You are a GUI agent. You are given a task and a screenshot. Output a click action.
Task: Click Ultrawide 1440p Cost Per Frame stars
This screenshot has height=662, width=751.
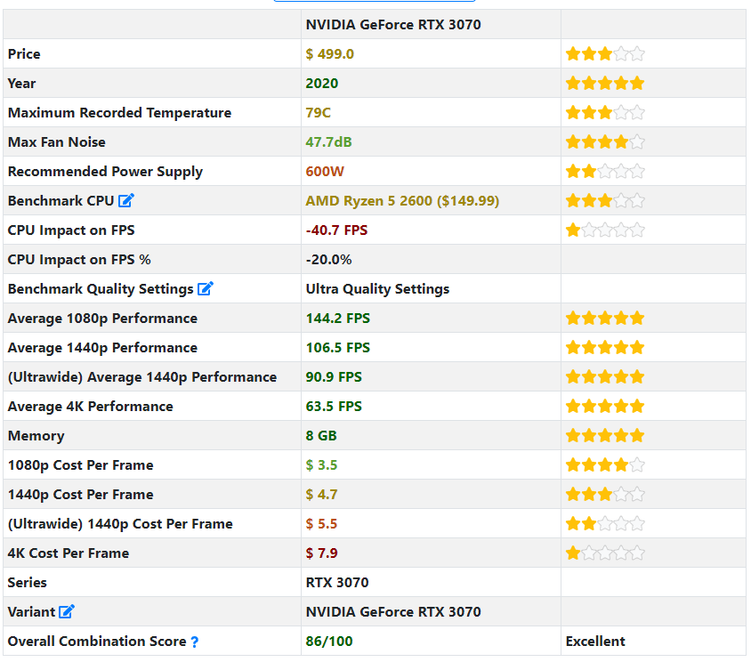pyautogui.click(x=605, y=523)
